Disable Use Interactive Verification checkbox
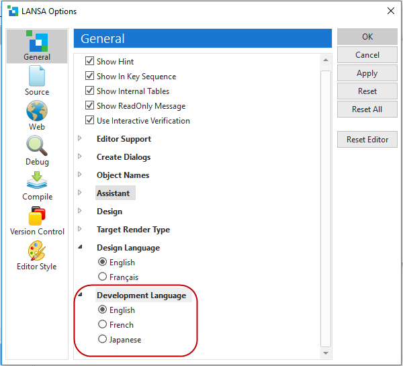Image resolution: width=403 pixels, height=366 pixels. coord(91,121)
